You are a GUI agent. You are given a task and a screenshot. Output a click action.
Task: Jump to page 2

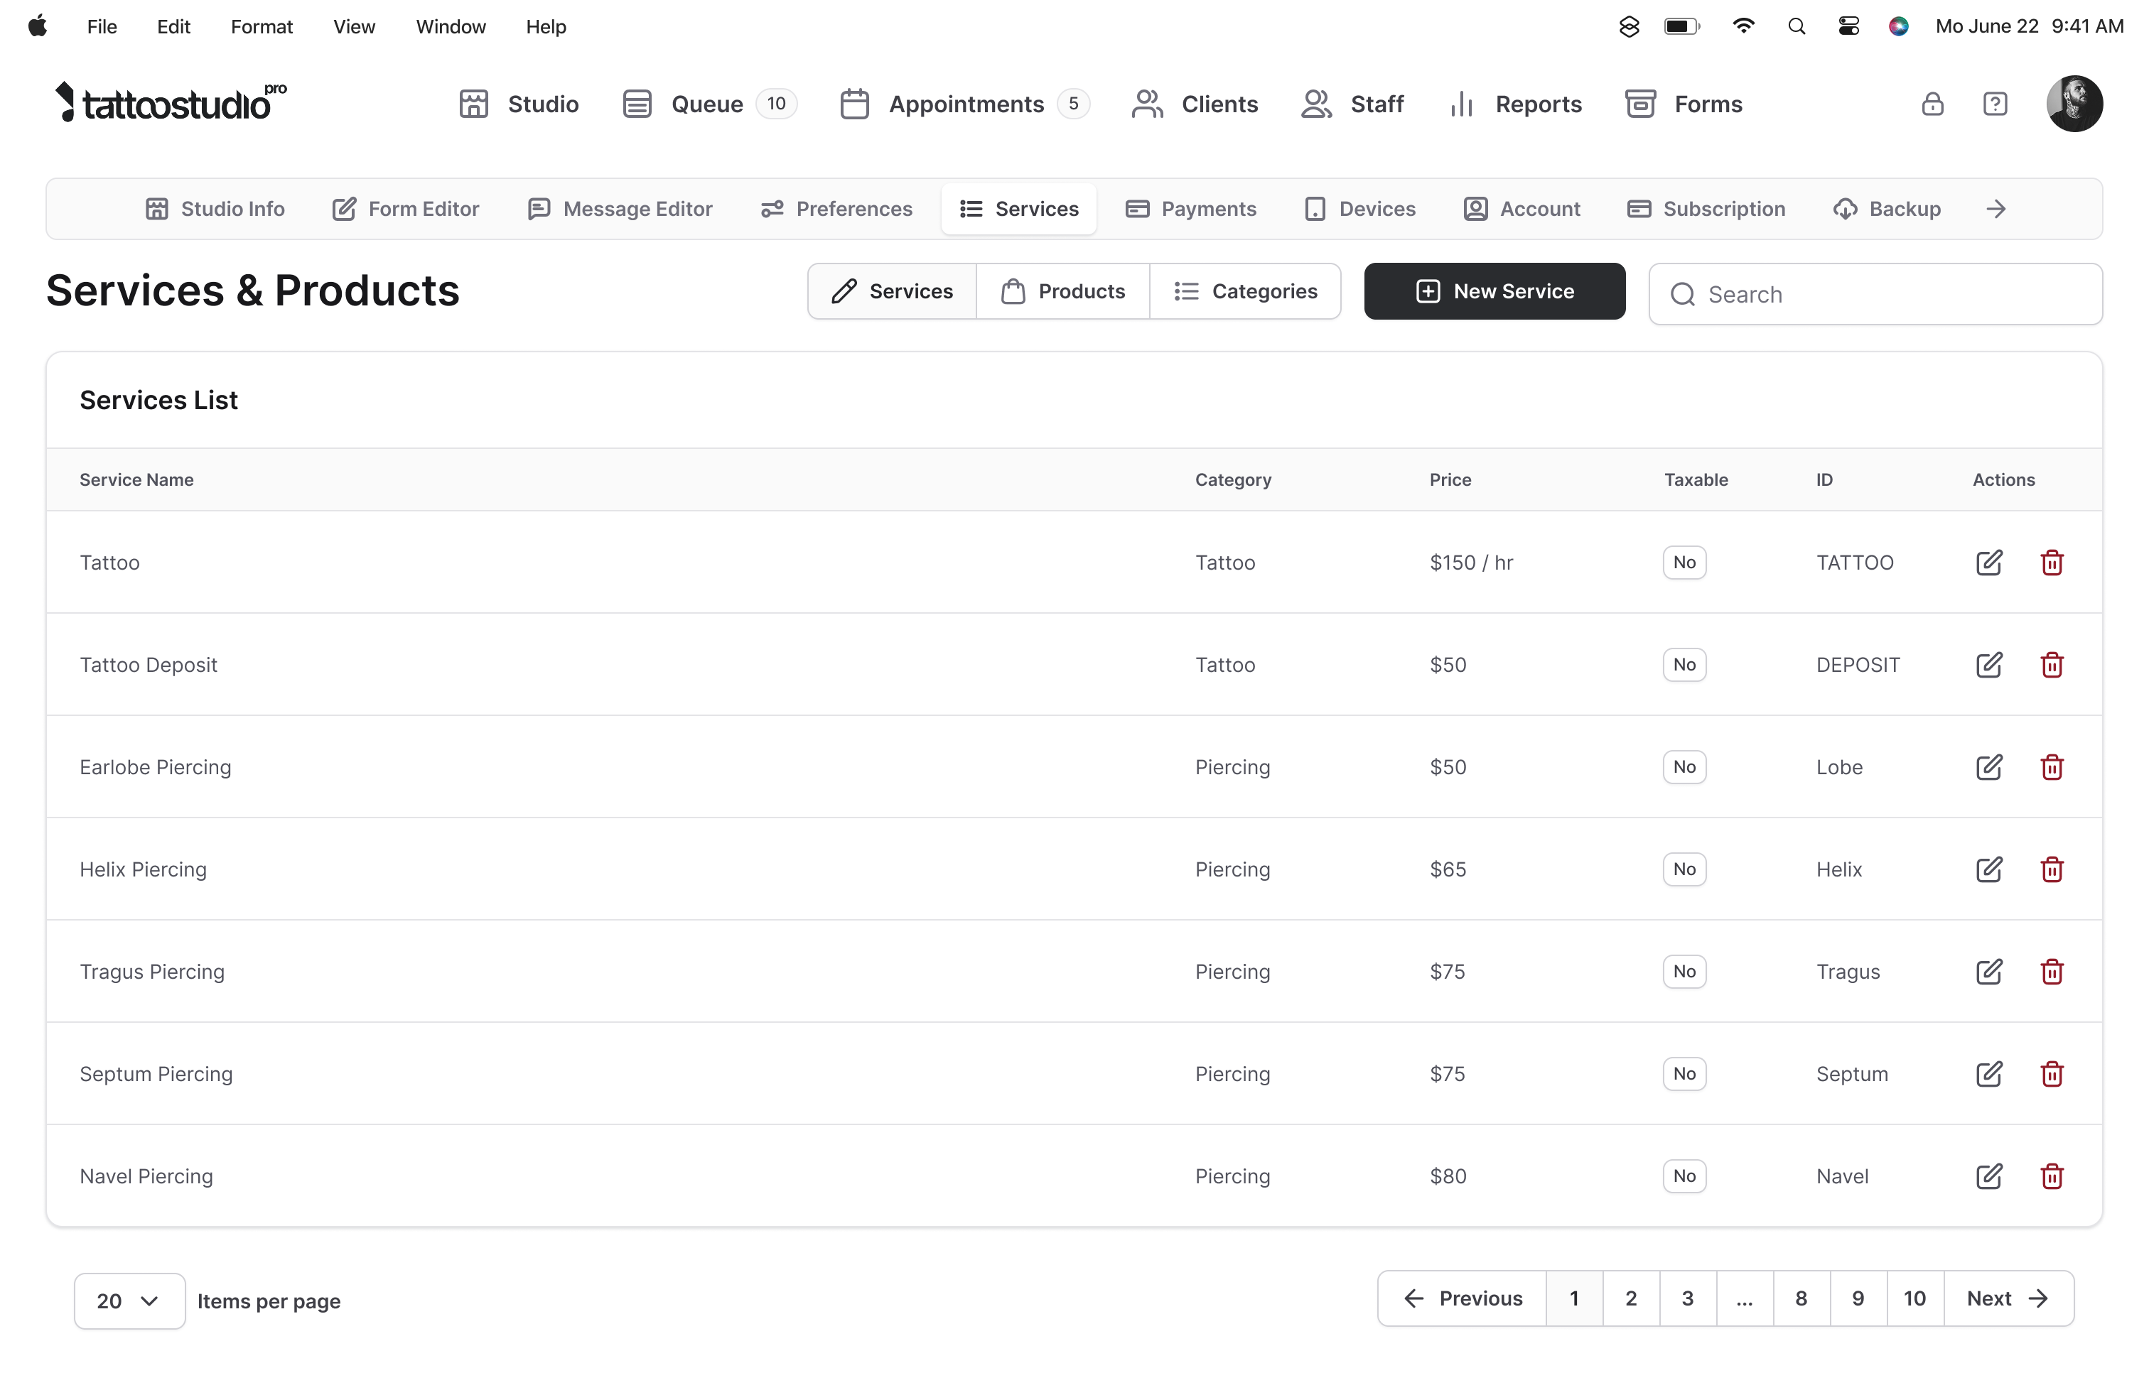coord(1631,1298)
